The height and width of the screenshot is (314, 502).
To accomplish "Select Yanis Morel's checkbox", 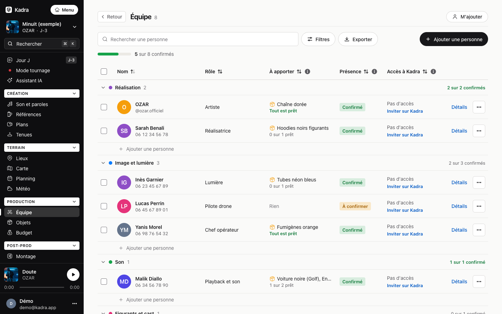I will coord(104,230).
